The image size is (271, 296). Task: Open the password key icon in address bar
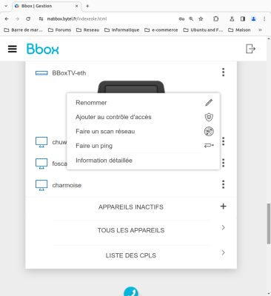[181, 18]
